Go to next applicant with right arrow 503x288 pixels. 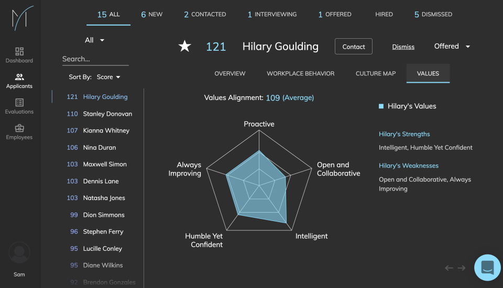462,268
